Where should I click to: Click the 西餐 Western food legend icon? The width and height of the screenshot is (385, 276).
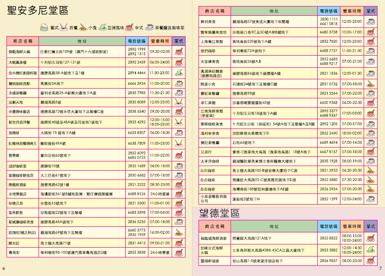pyautogui.click(x=64, y=27)
